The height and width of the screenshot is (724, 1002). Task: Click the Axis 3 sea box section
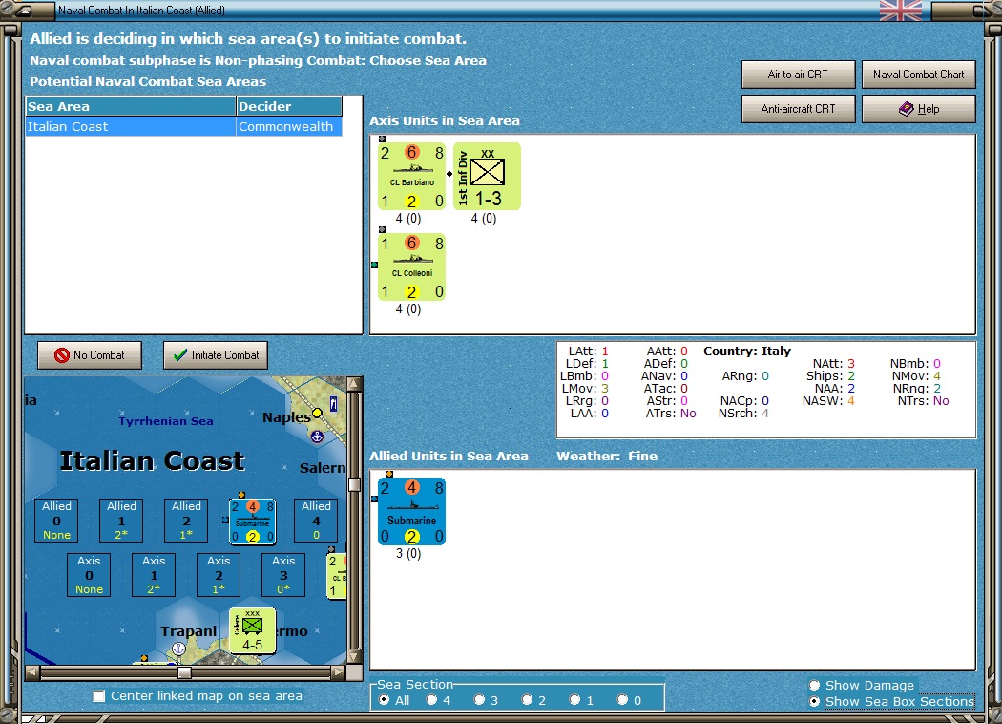point(283,574)
